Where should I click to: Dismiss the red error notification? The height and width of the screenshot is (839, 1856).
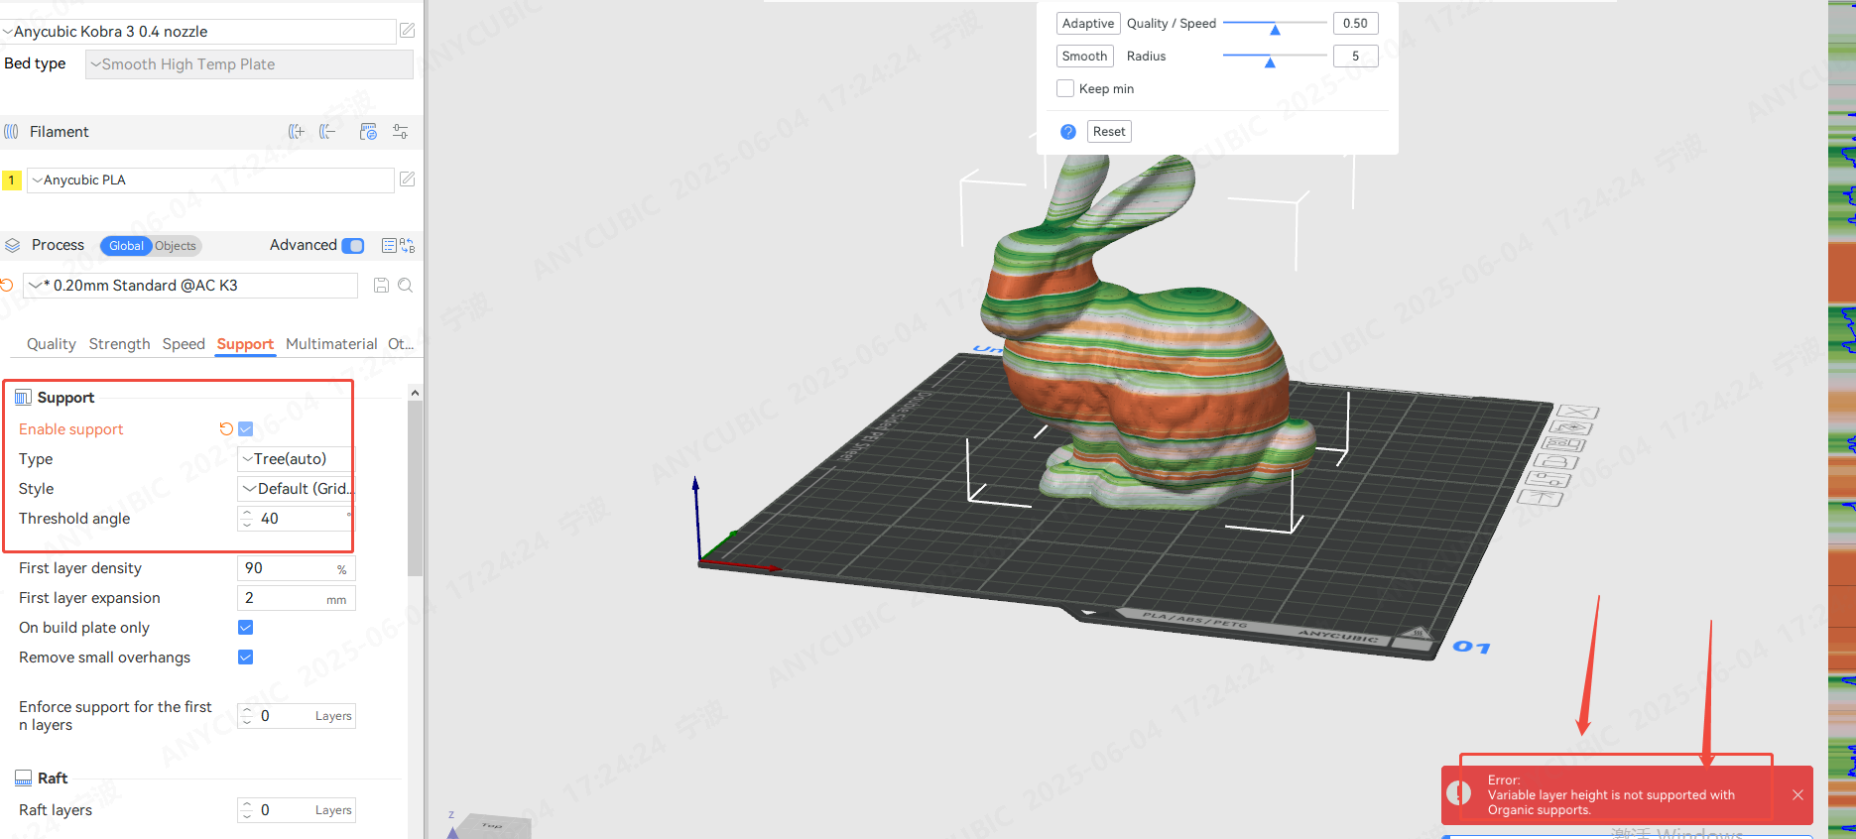(1797, 795)
